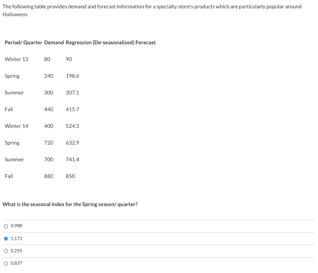Click the Winter 13 row label
The height and width of the screenshot is (273, 318).
coord(16,59)
